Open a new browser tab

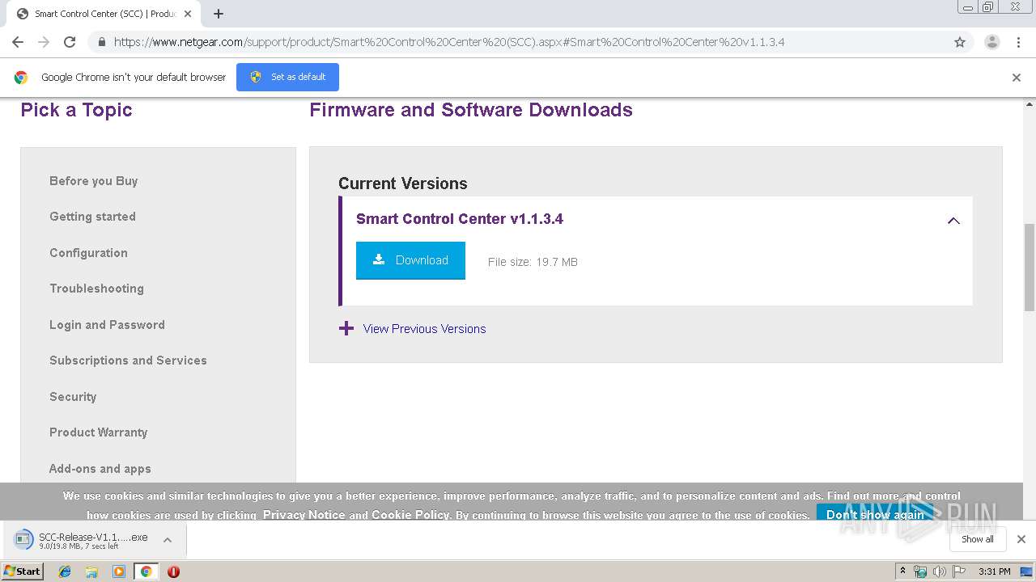click(219, 14)
